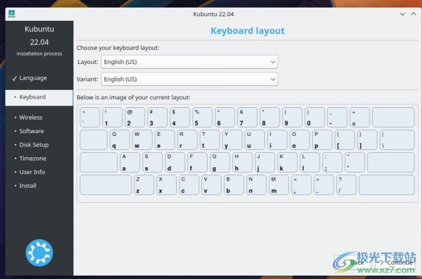Viewport: 422px width, 279px height.
Task: Click the E key in keyboard preview
Action: tap(165, 140)
